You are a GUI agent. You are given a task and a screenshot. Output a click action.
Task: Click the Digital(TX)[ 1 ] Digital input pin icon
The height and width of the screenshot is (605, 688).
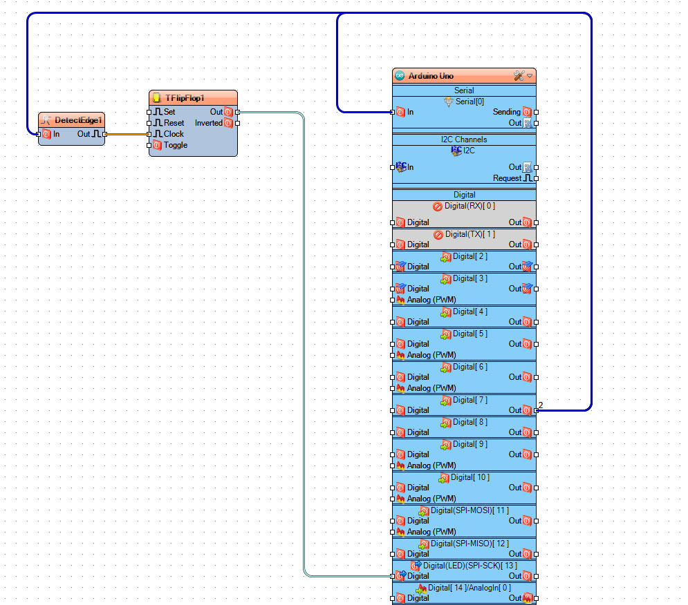click(400, 244)
